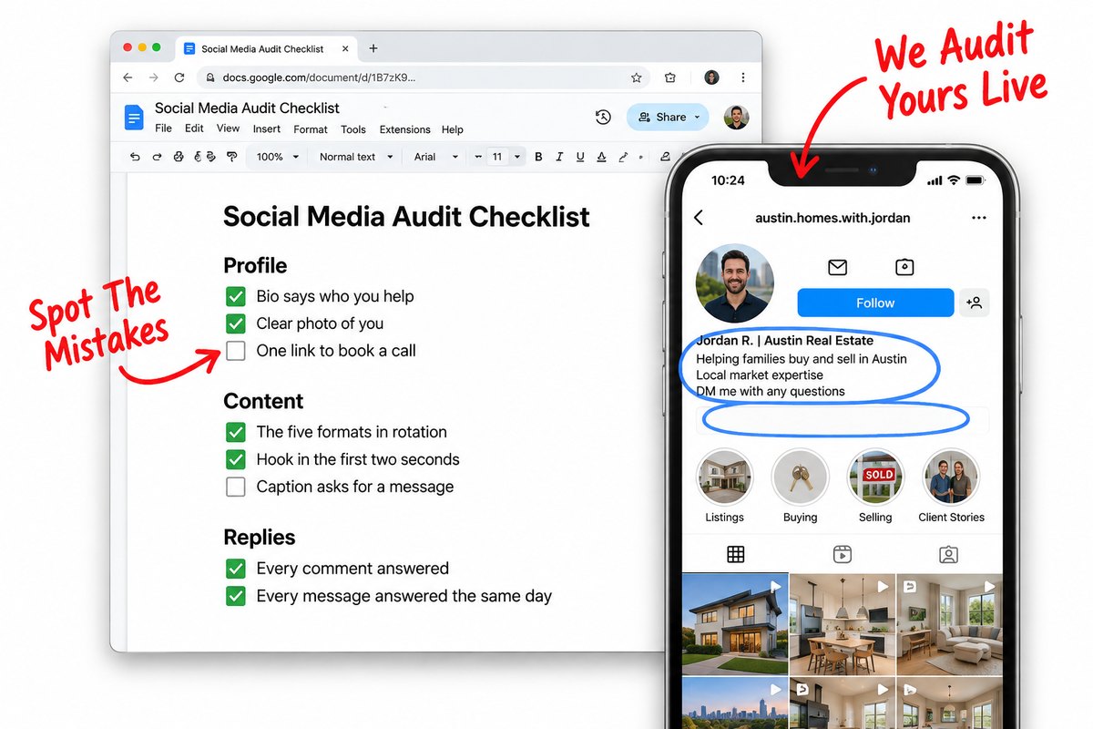1093x729 pixels.
Task: Expand the Share button dropdown arrow
Action: click(x=698, y=117)
